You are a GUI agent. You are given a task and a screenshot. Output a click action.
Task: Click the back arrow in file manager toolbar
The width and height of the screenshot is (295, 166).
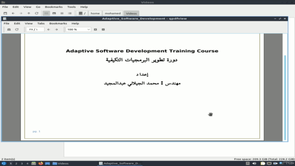coord(13,13)
